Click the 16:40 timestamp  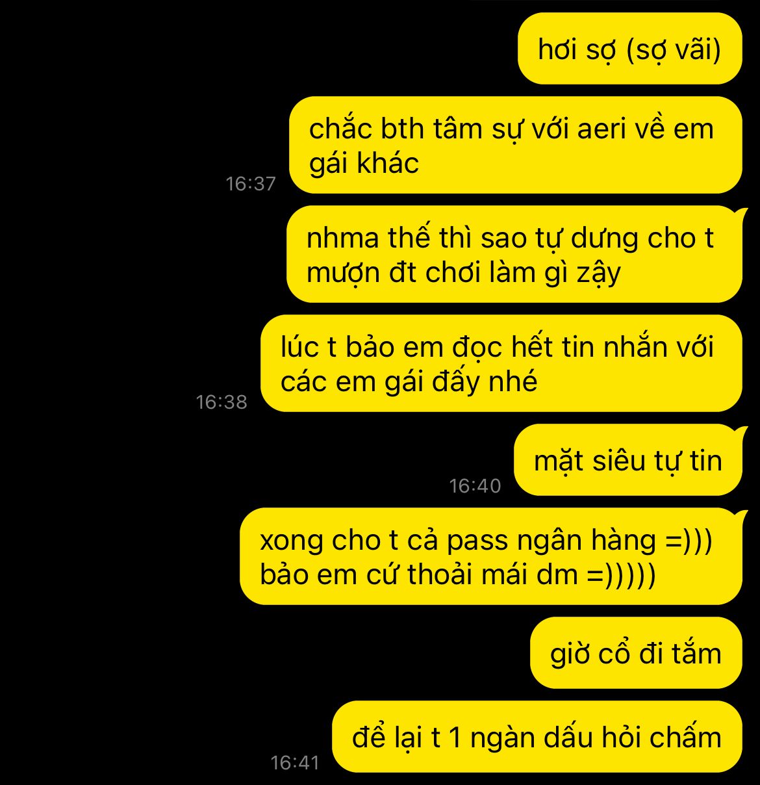[475, 485]
